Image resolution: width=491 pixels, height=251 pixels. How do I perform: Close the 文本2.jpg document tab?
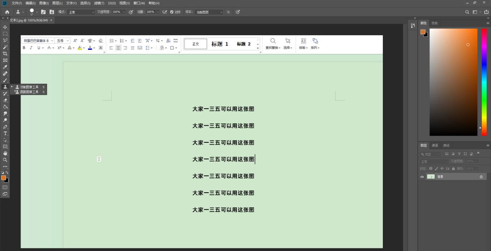51,20
